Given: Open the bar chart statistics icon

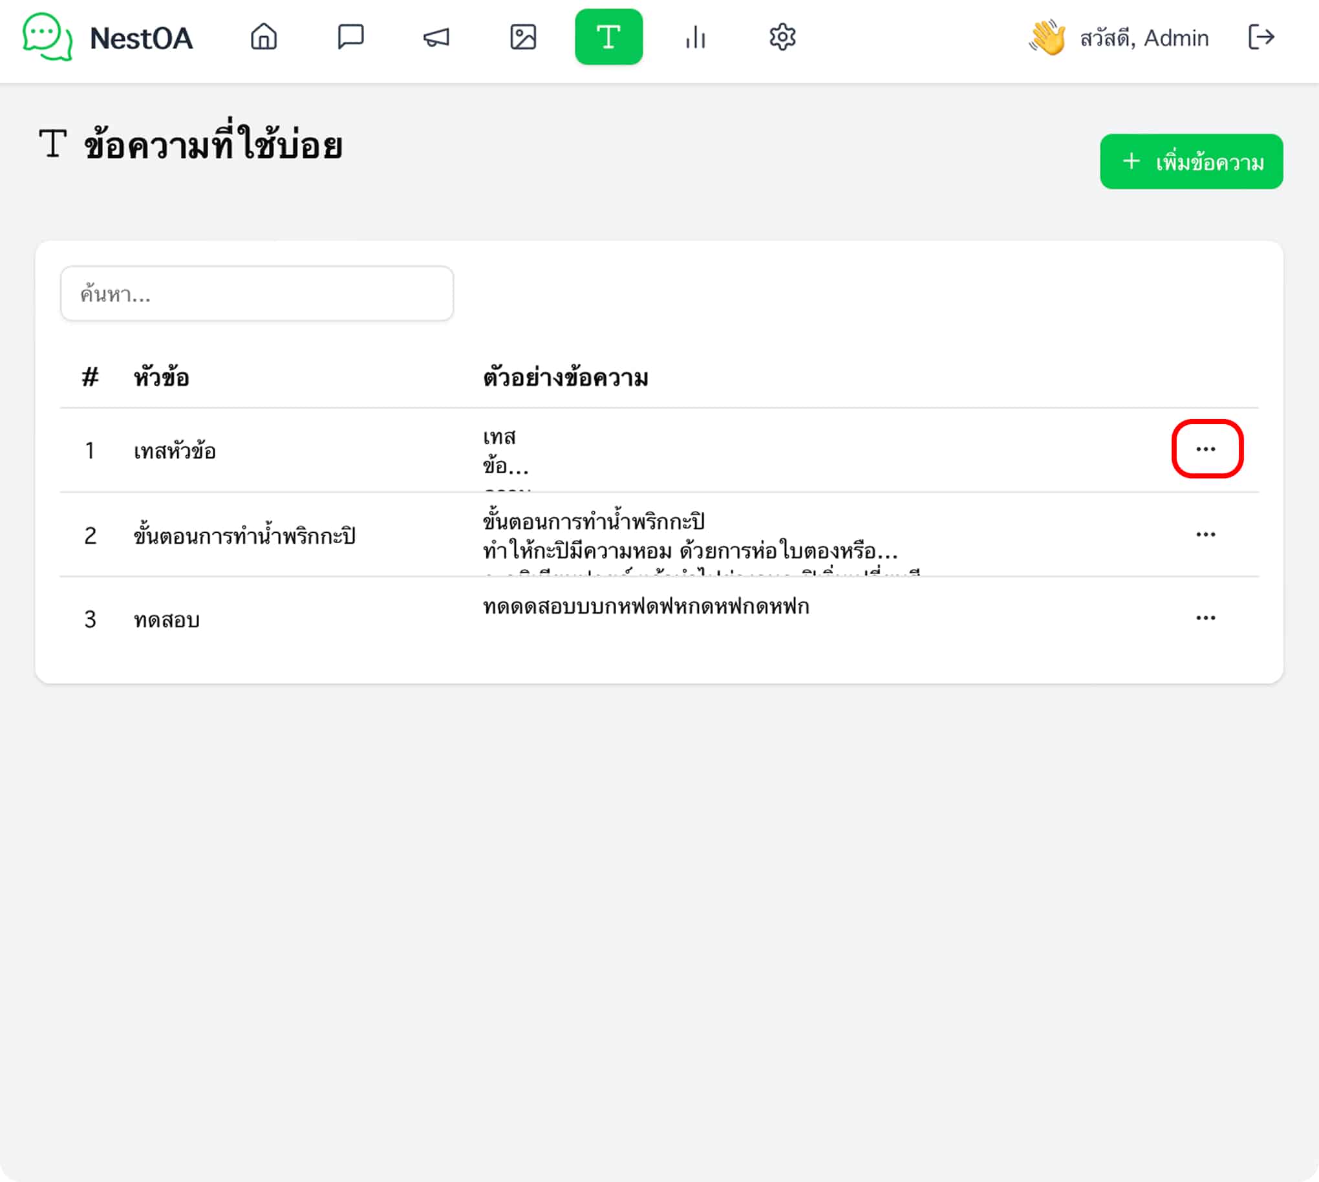Looking at the screenshot, I should click(695, 37).
